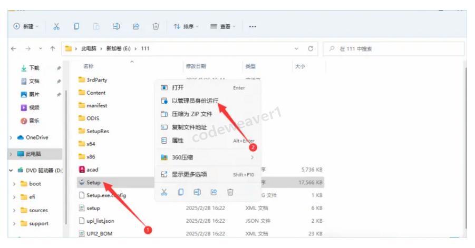Select the lowercase setup XML file
This screenshot has height=248, width=475.
[90, 208]
